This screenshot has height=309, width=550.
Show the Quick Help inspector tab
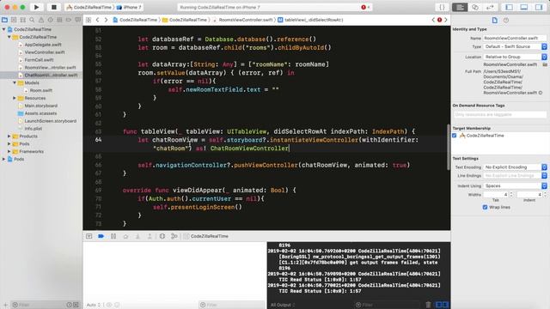tap(506, 21)
